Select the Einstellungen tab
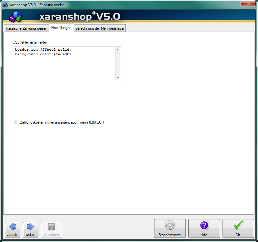Viewport: 258px width, 242px height. pyautogui.click(x=61, y=28)
